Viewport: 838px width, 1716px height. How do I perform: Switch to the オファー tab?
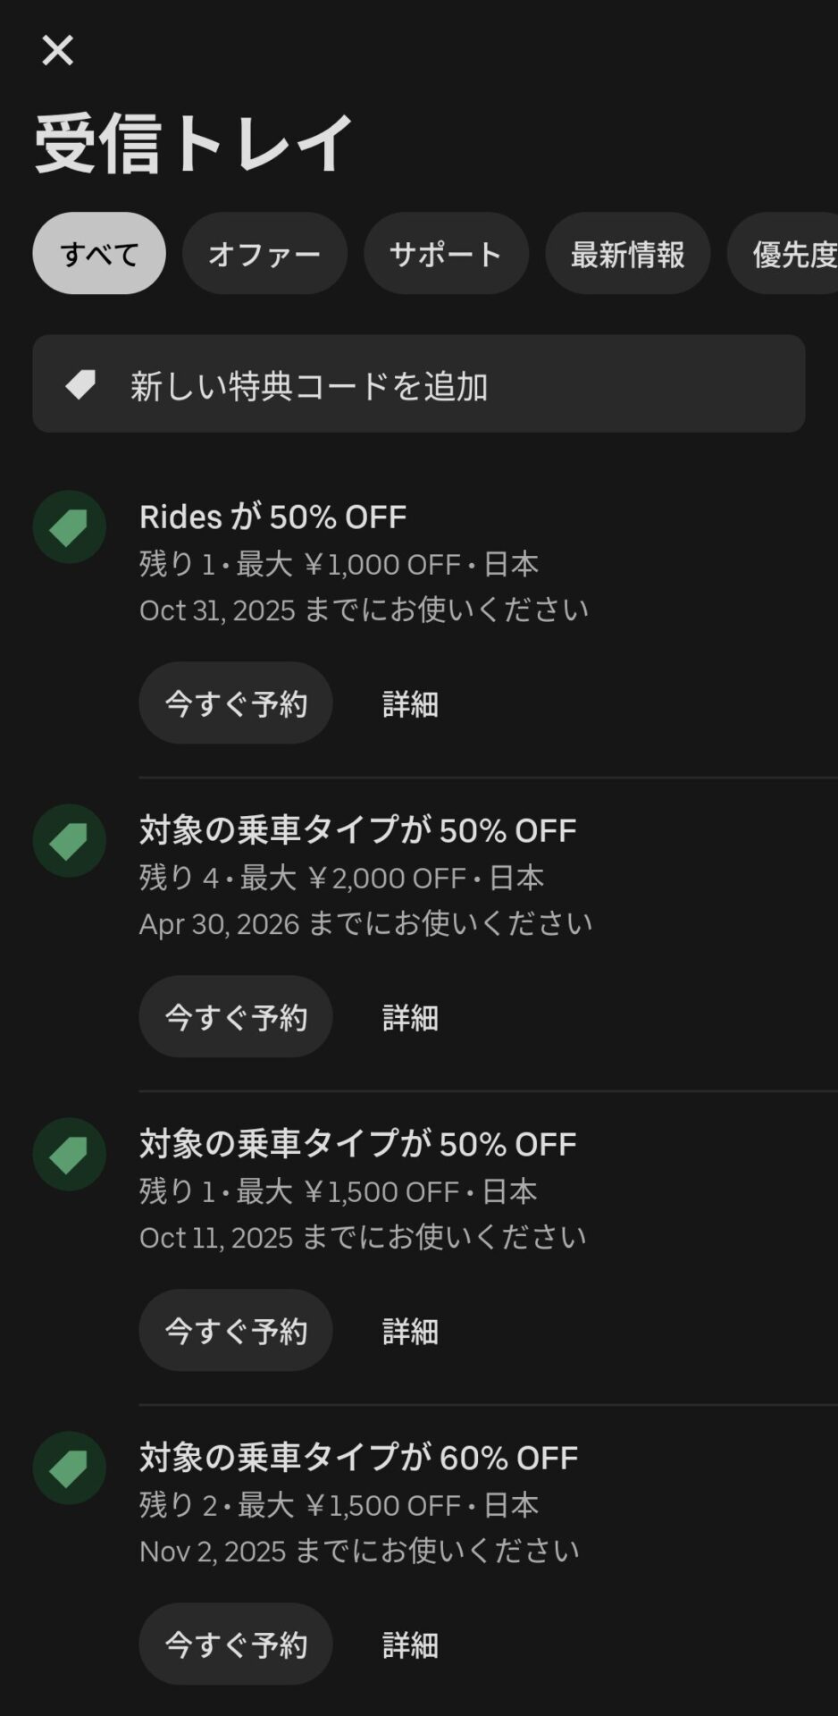[x=264, y=254]
